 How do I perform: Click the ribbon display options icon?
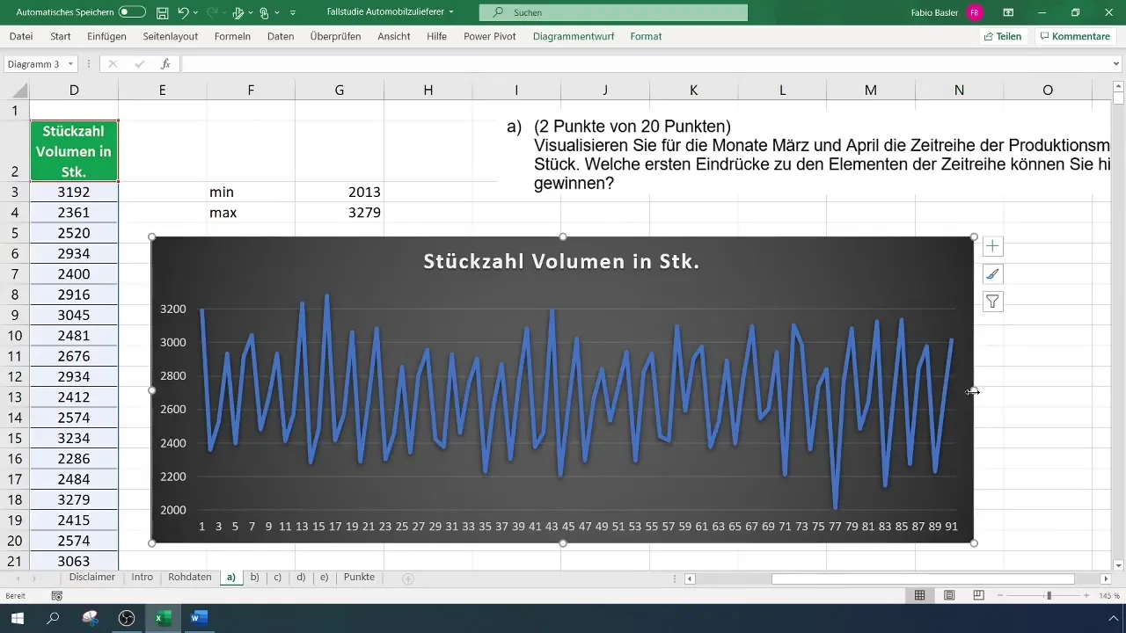1008,13
